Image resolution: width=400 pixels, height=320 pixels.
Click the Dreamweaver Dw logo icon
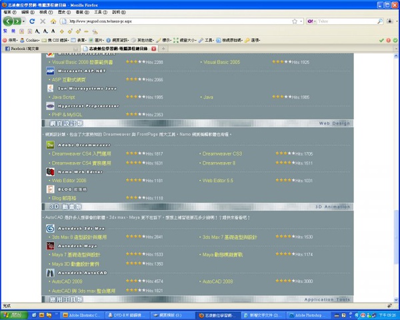pyautogui.click(x=50, y=145)
